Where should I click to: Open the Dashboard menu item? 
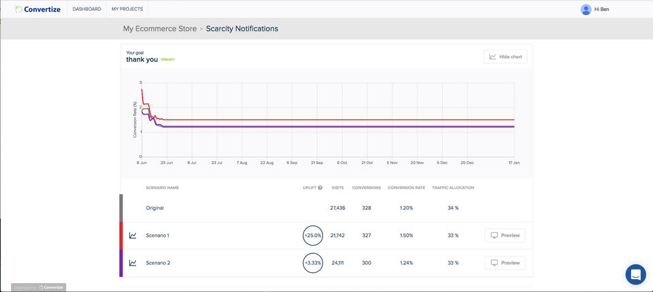pyautogui.click(x=86, y=9)
